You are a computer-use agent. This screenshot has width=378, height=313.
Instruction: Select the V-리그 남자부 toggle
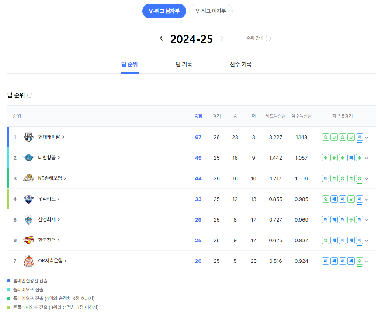coord(164,11)
